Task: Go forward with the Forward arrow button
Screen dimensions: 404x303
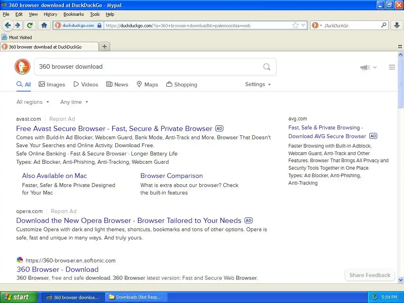Action: tap(18, 25)
